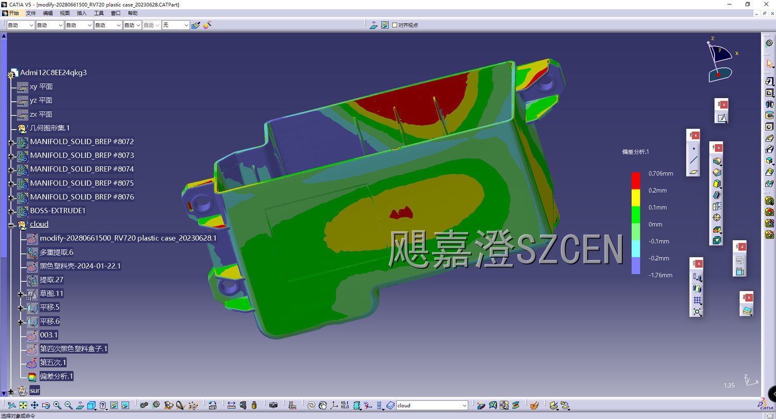The width and height of the screenshot is (776, 419).
Task: Click the camera capture icon
Action: click(273, 406)
